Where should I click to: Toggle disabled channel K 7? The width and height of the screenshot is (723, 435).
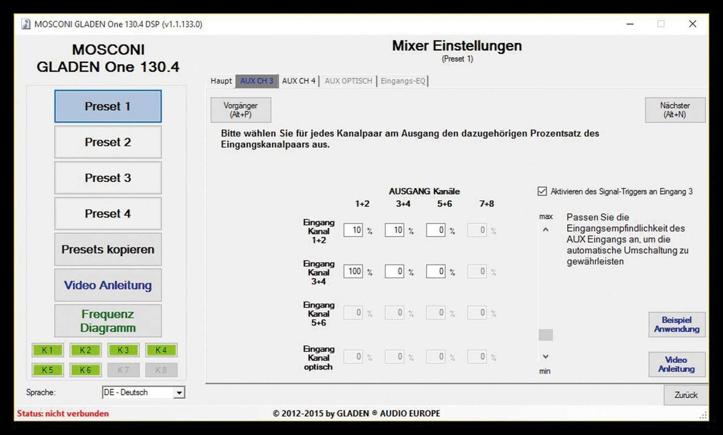coord(123,370)
